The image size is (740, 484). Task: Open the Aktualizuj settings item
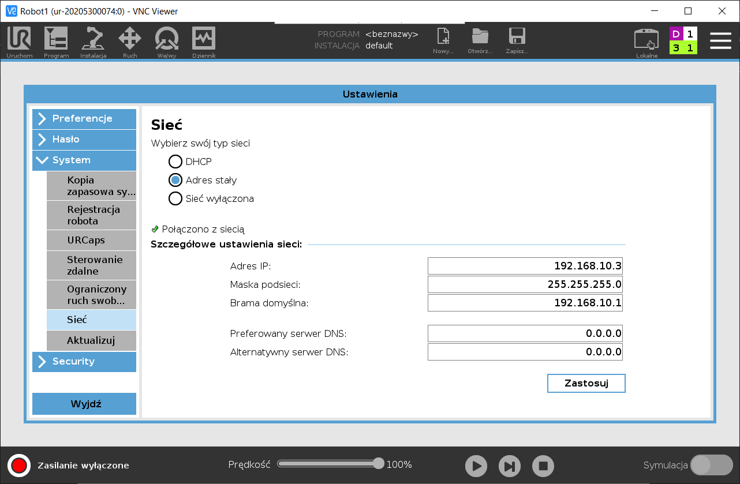(91, 340)
